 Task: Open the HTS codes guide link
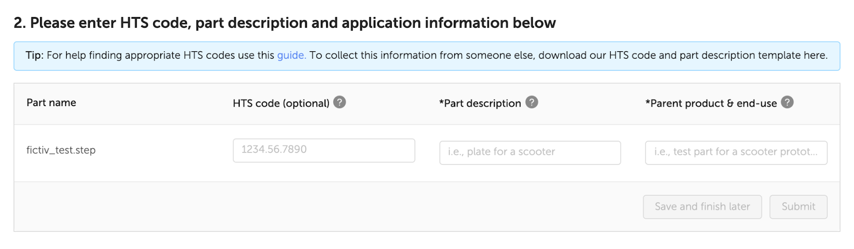[291, 55]
